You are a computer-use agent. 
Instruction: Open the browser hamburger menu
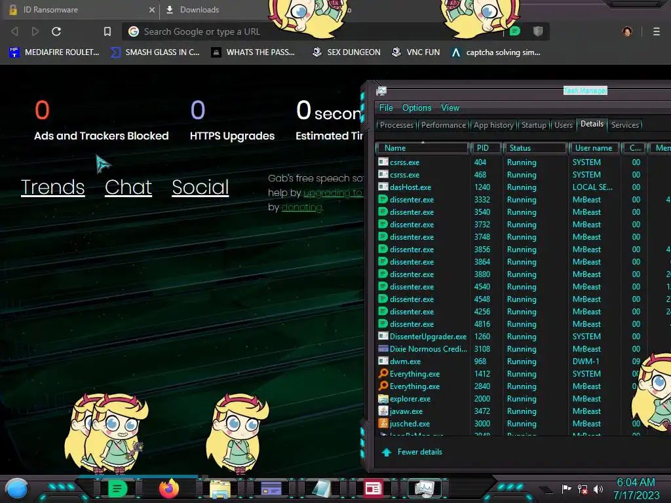657,31
